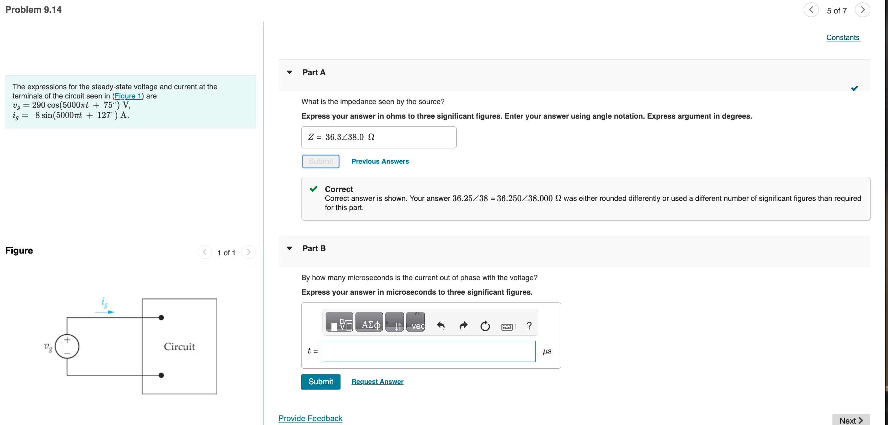Click the vec notation button
Screen dimensions: 888x425
pyautogui.click(x=416, y=322)
